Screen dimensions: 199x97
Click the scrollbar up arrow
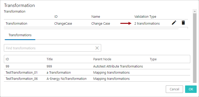pyautogui.click(x=194, y=11)
